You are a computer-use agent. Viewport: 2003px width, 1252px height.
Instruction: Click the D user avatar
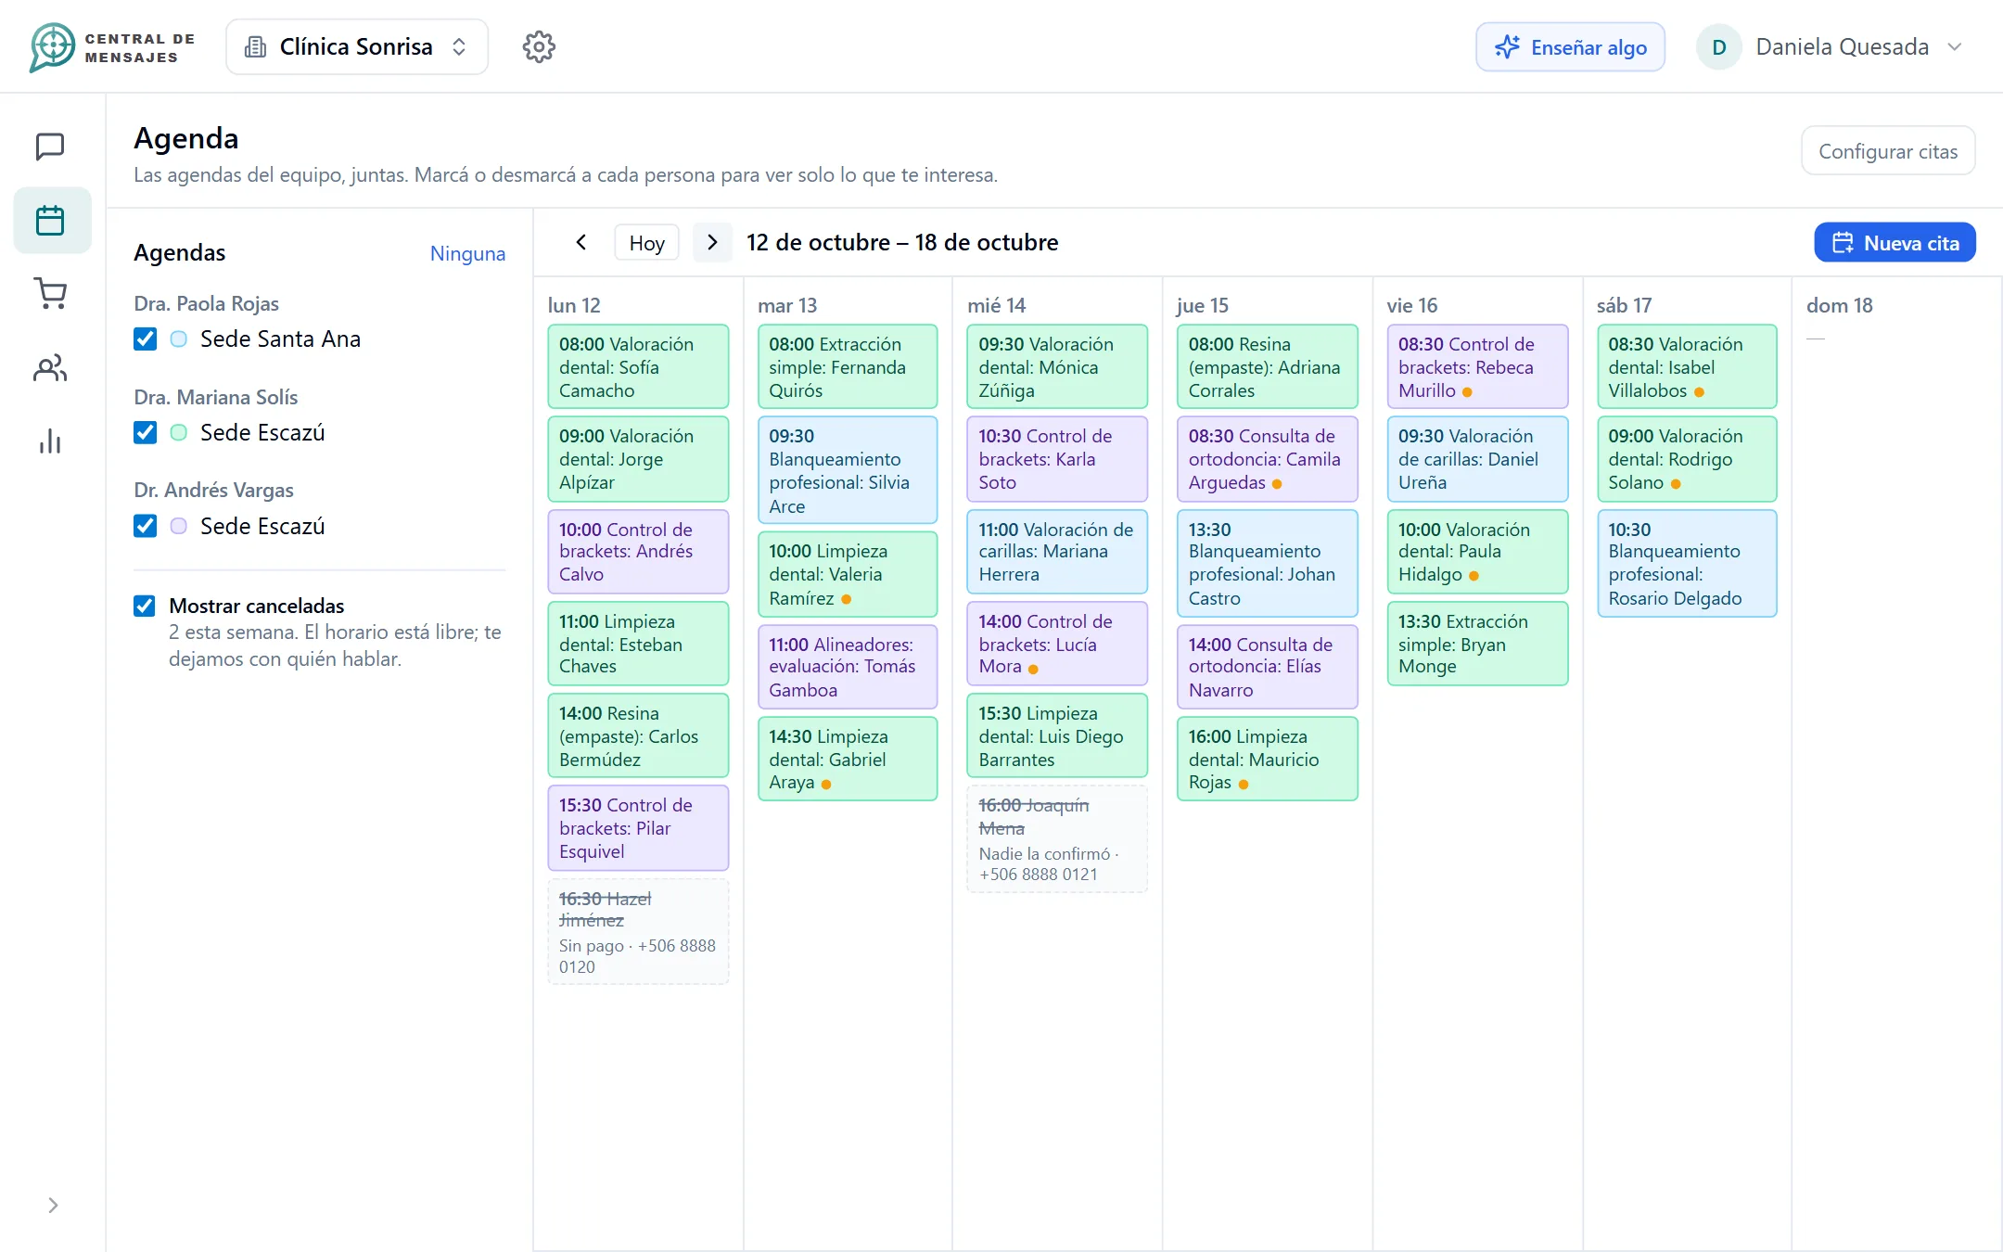pyautogui.click(x=1718, y=47)
